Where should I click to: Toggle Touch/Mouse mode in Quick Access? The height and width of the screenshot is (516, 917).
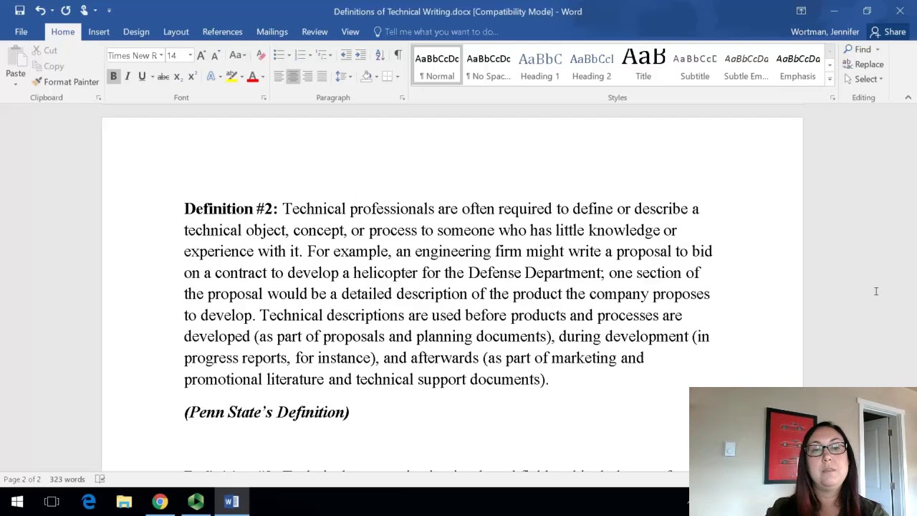click(x=85, y=11)
